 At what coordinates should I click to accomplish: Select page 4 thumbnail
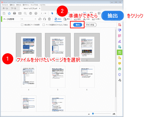29,77
